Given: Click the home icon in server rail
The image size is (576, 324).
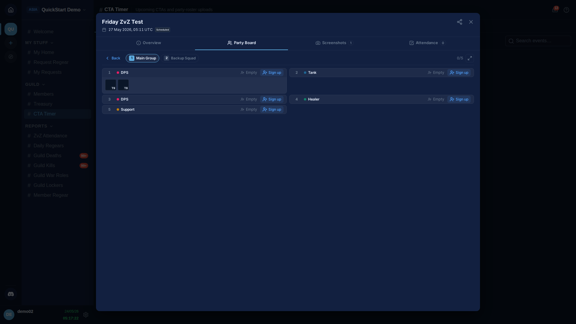Looking at the screenshot, I should pos(11,10).
